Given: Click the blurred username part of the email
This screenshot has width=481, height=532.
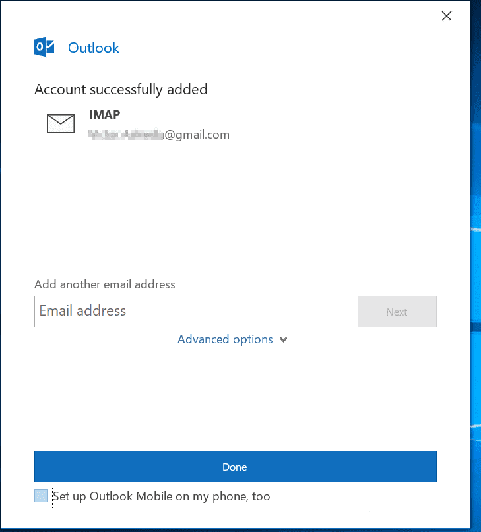Looking at the screenshot, I should tap(125, 135).
